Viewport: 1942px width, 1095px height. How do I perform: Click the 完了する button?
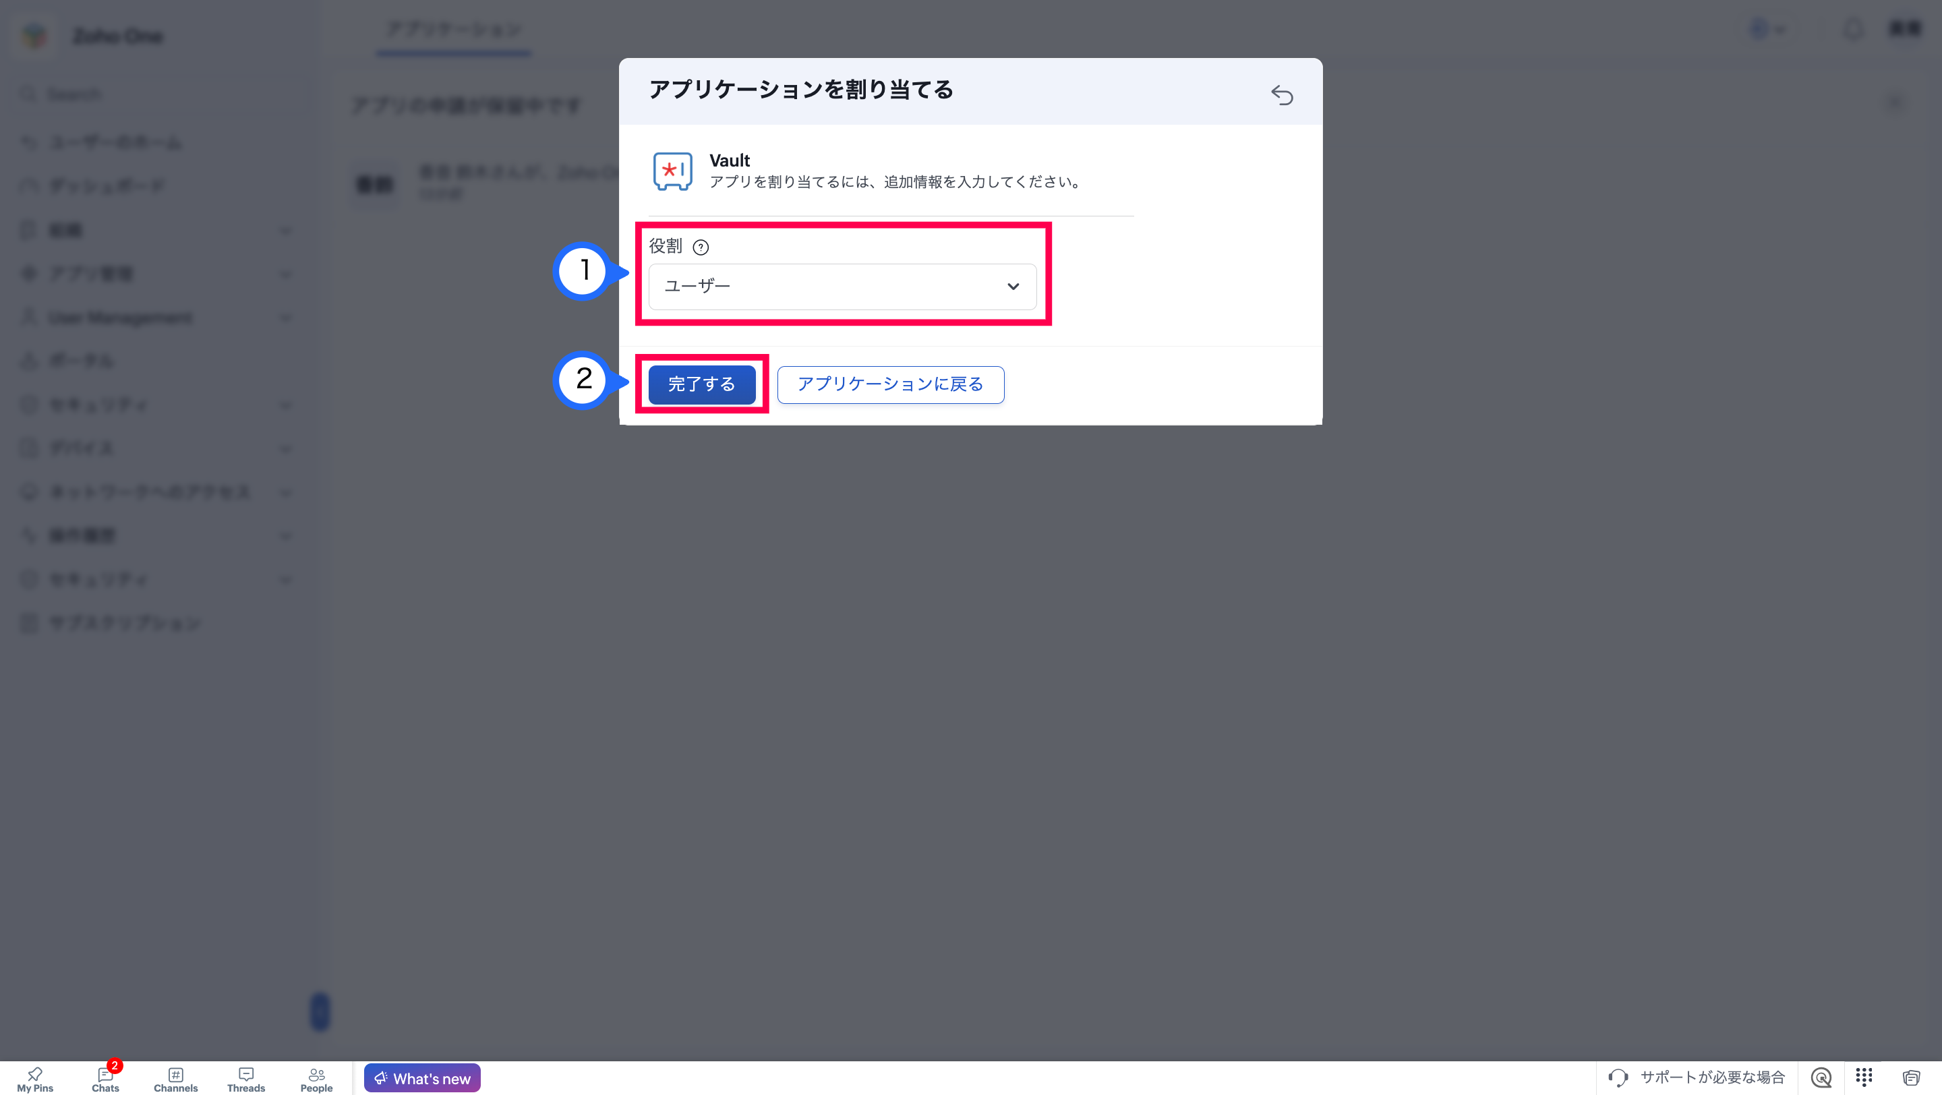702,384
